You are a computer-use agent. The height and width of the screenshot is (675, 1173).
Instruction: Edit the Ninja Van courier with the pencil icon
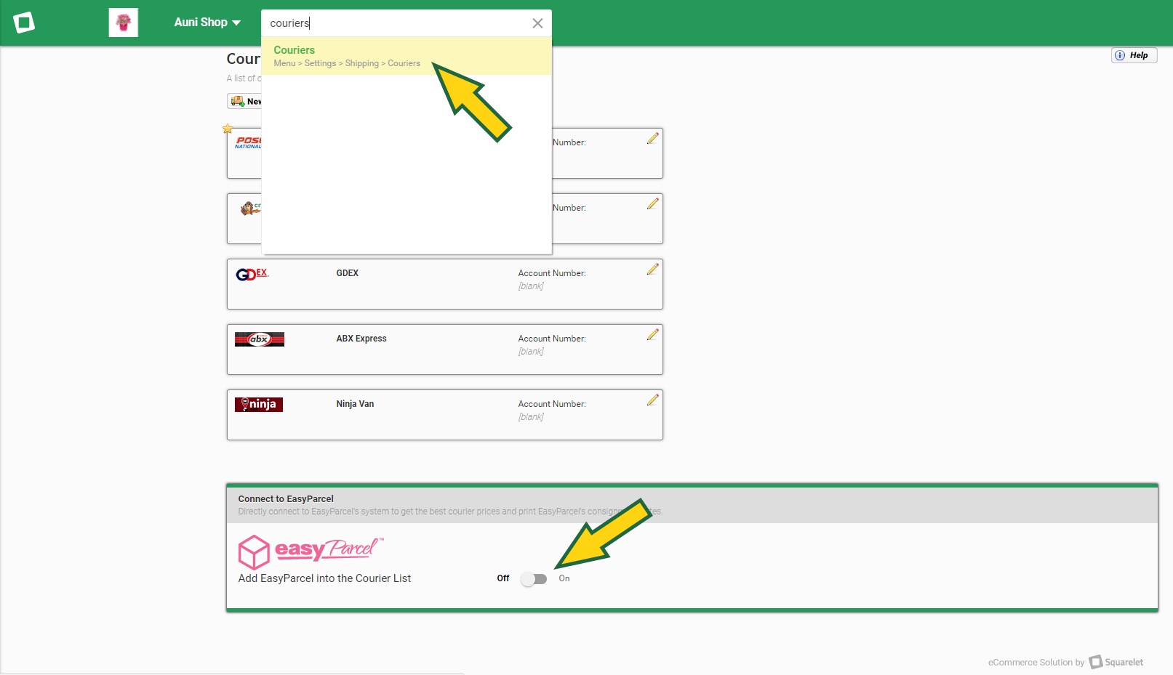coord(653,400)
